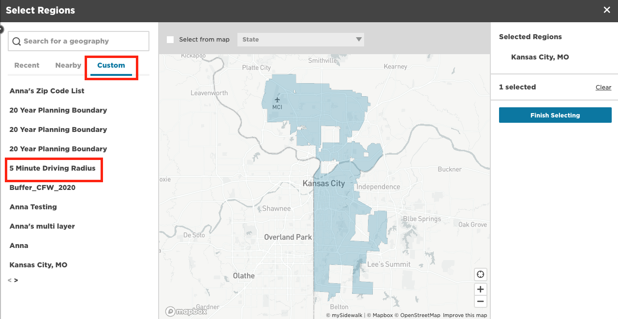Pick Buffer_CFW_2020 from the custom list
Screen dimensions: 618x319
click(43, 188)
